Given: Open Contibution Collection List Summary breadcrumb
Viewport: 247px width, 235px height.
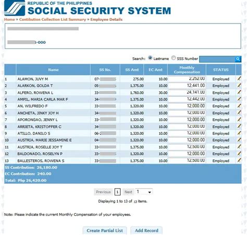Looking at the screenshot, I should coord(53,19).
